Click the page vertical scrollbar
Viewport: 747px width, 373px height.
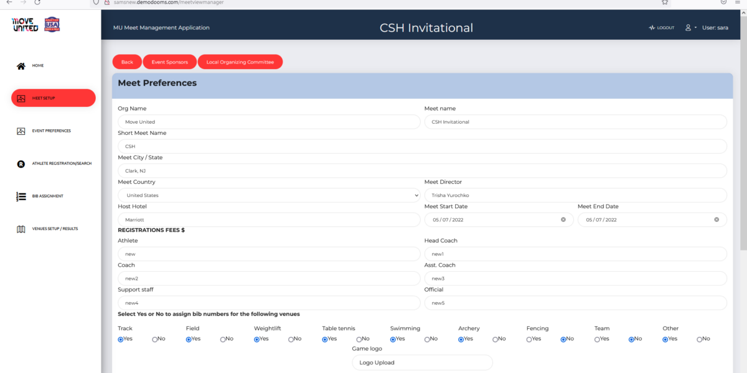(x=743, y=155)
